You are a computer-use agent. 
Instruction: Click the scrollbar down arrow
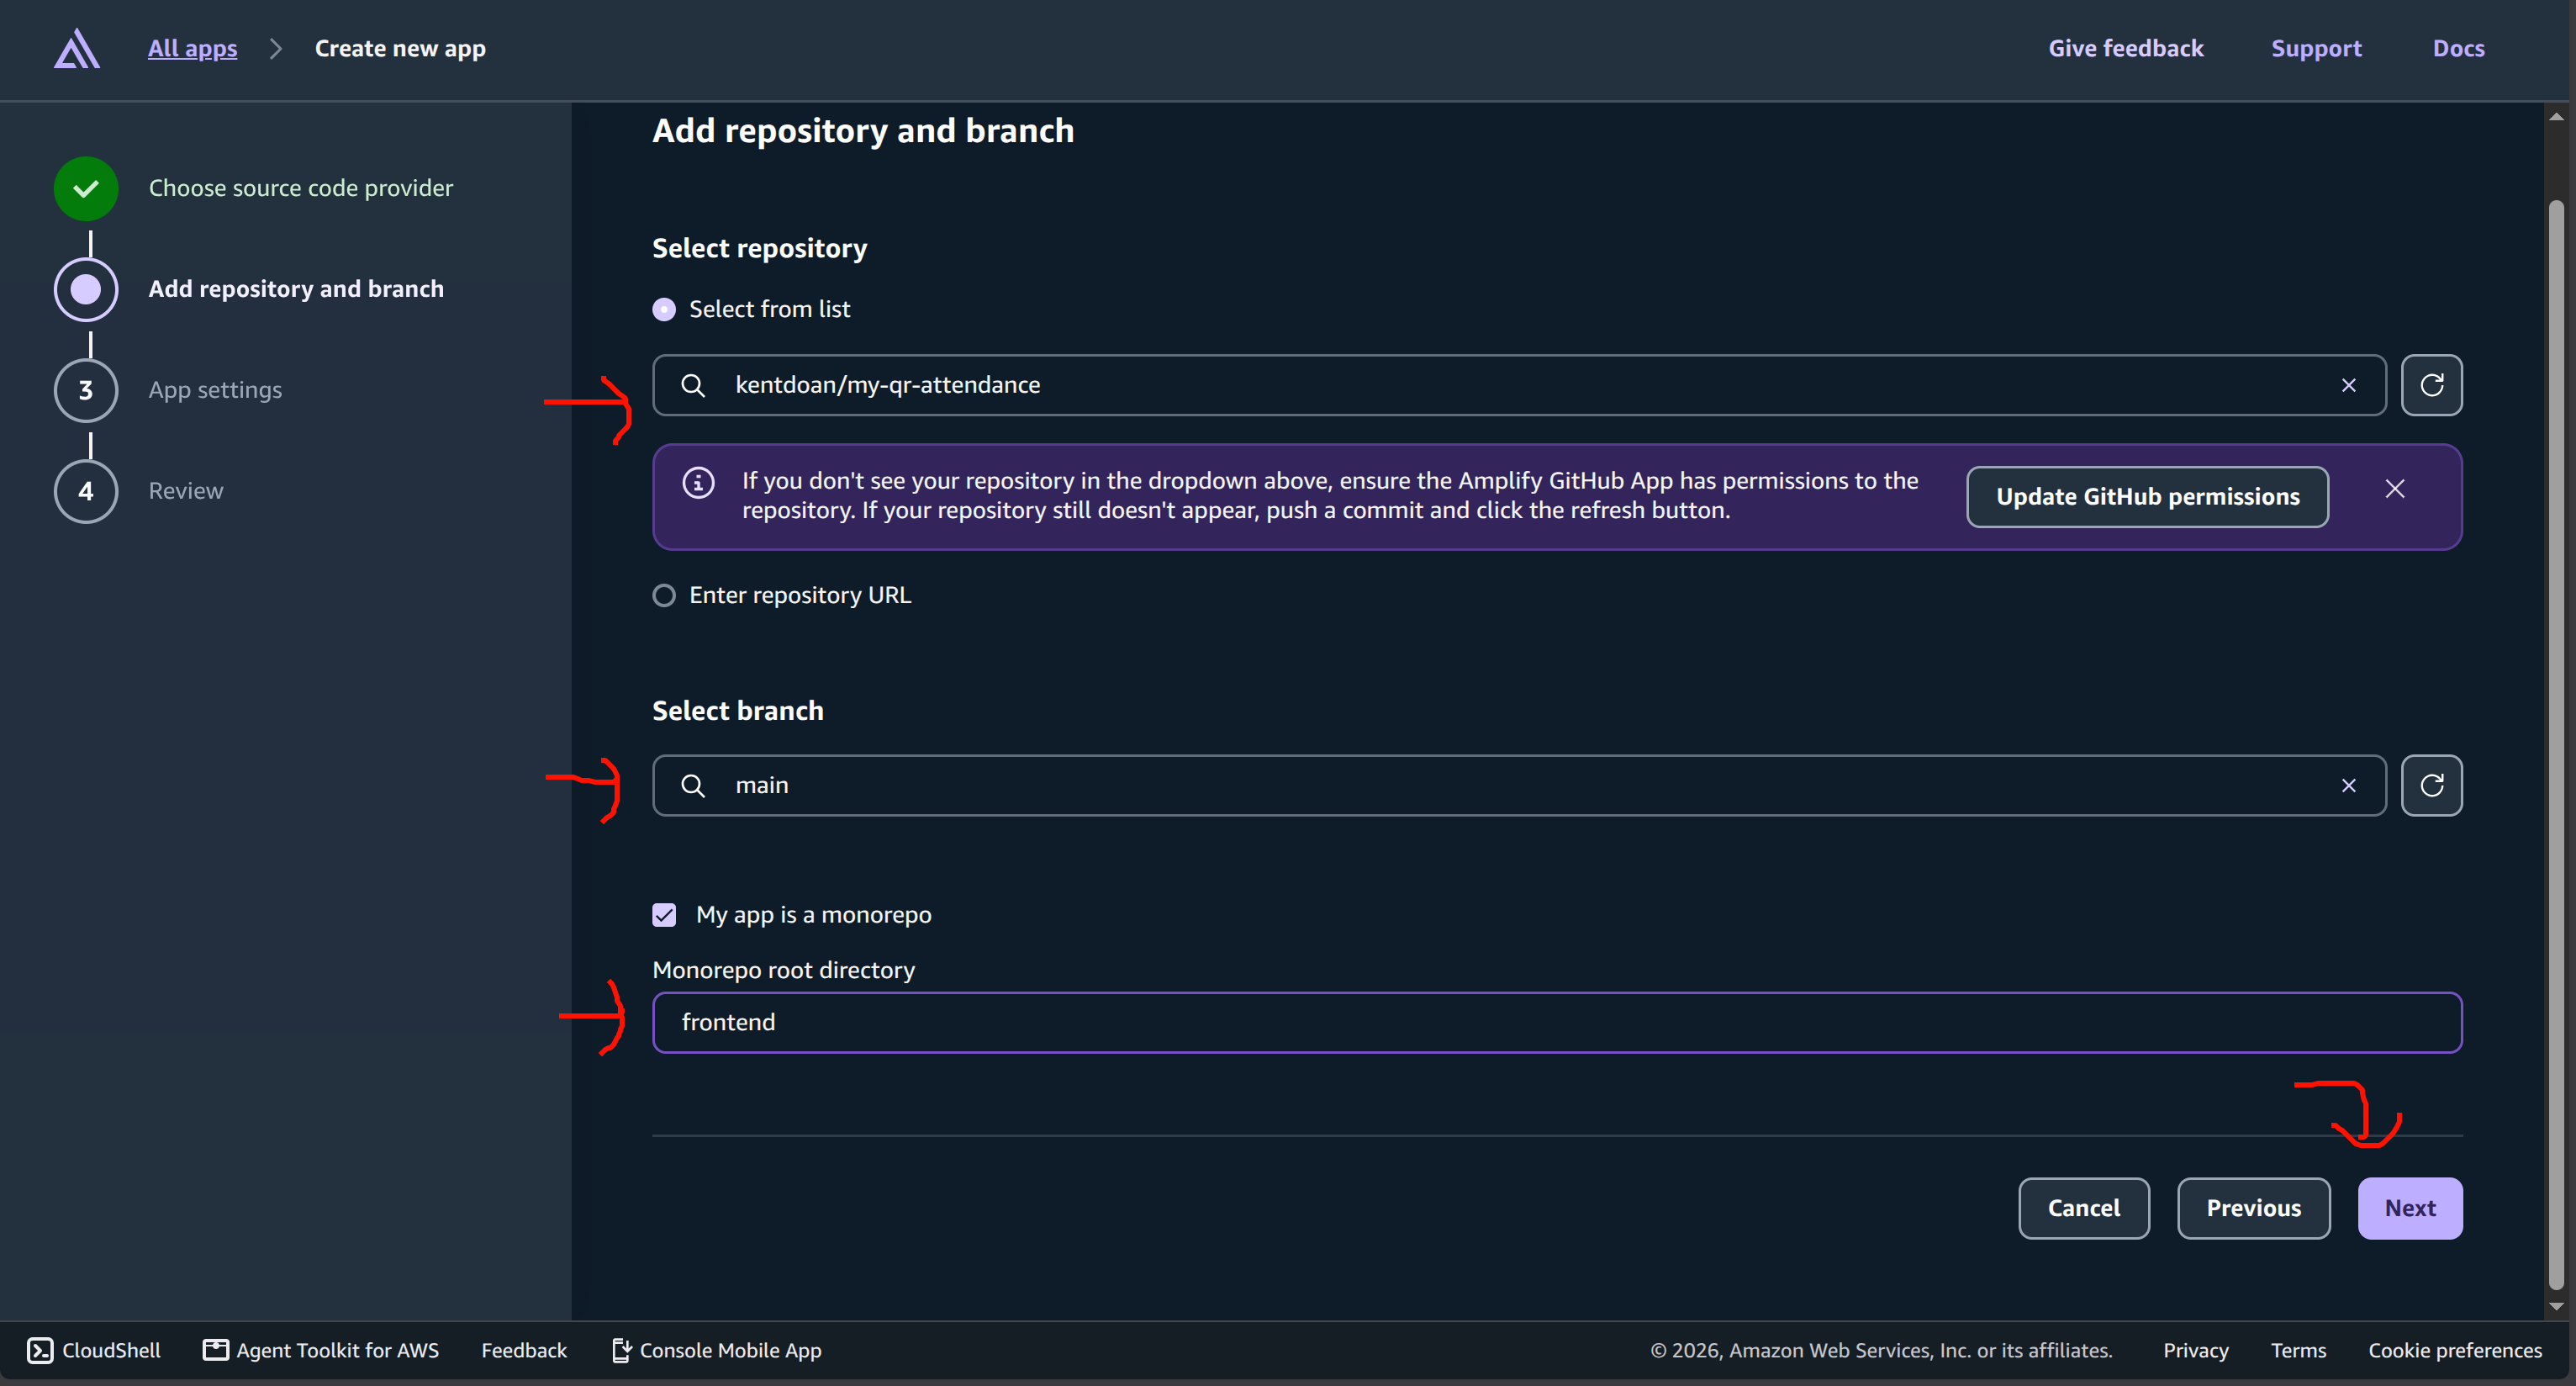2556,1306
